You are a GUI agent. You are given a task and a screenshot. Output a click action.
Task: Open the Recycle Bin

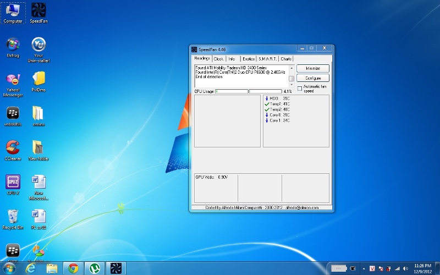[13, 217]
